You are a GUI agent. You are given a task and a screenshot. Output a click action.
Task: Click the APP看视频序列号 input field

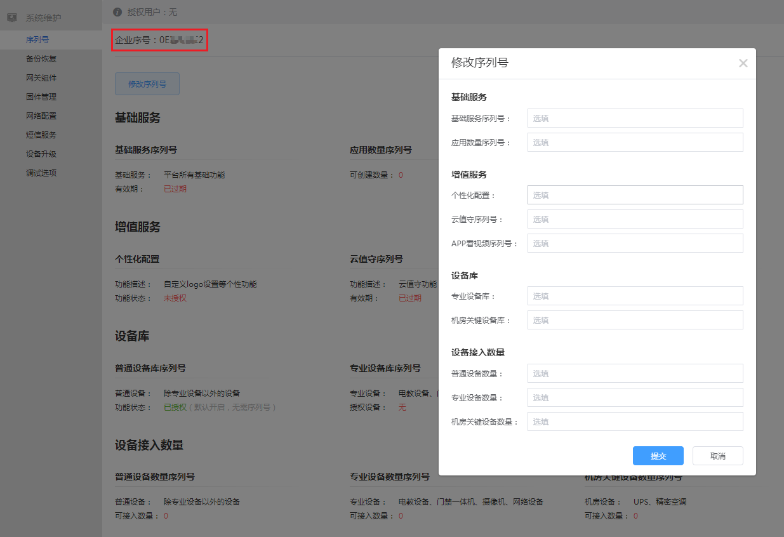coord(635,243)
